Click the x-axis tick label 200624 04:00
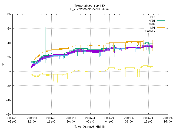Screen dimensions: 173x129 point(109,120)
